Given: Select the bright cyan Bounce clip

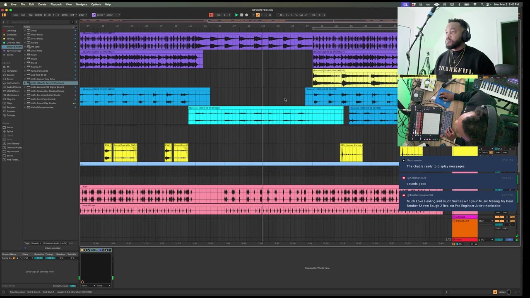Looking at the screenshot, I should pos(266,115).
